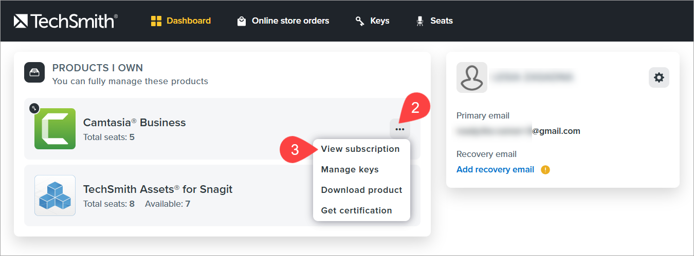Click the primary gmail.com address
The width and height of the screenshot is (694, 256).
point(519,131)
